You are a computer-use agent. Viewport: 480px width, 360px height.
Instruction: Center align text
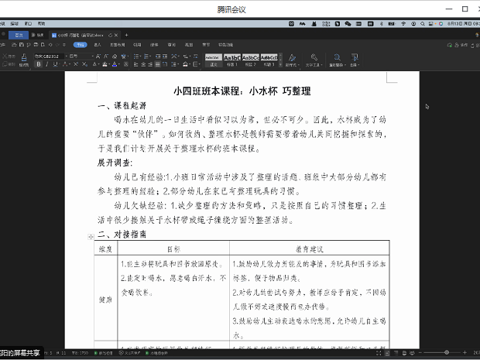(x=143, y=64)
